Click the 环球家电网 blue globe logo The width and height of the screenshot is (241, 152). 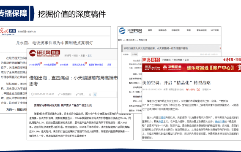pos(122,31)
